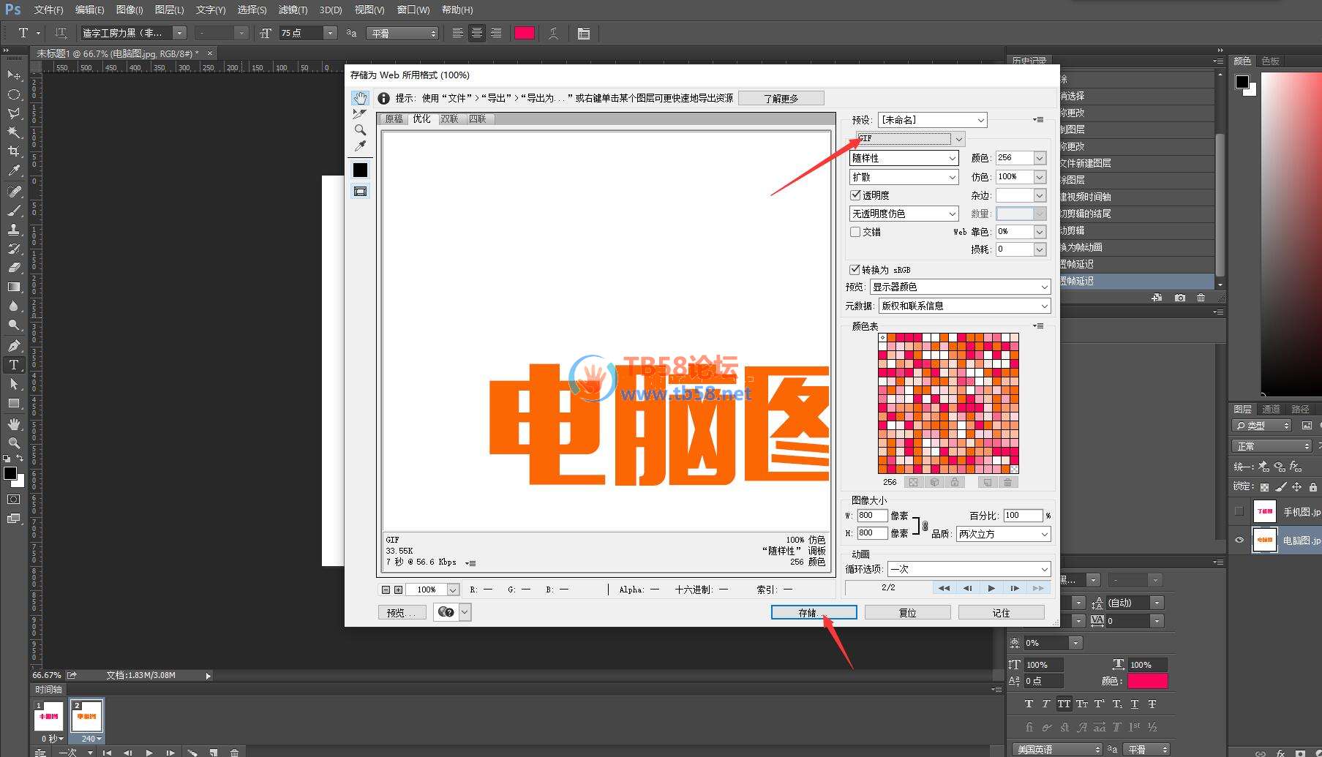Toggle image dimension link constraint icon
Image resolution: width=1322 pixels, height=757 pixels.
[x=925, y=525]
